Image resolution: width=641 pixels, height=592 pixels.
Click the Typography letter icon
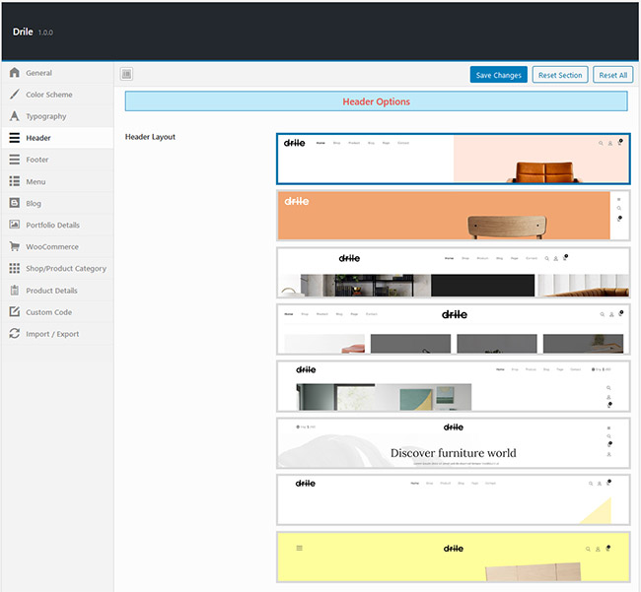pos(15,116)
